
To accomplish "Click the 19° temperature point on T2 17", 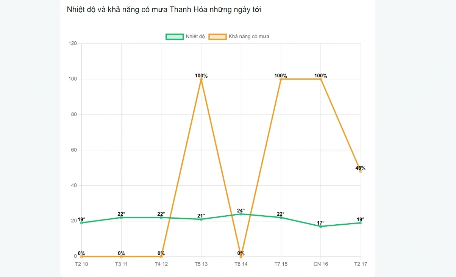I will coord(361,223).
